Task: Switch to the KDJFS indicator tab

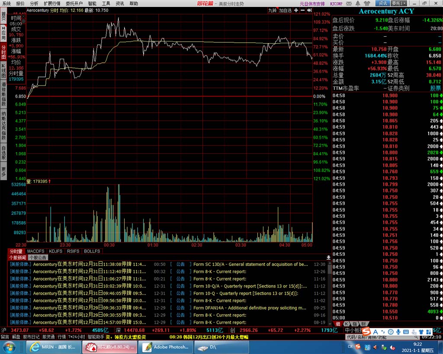Action: (x=56, y=251)
